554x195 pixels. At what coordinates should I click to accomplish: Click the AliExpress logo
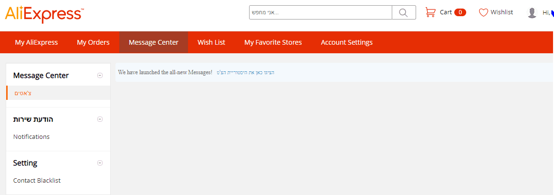44,13
